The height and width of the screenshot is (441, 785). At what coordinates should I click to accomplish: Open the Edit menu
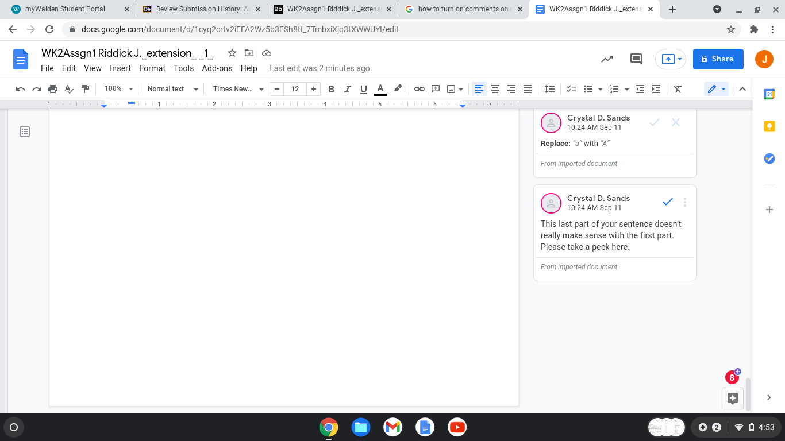[x=69, y=68]
